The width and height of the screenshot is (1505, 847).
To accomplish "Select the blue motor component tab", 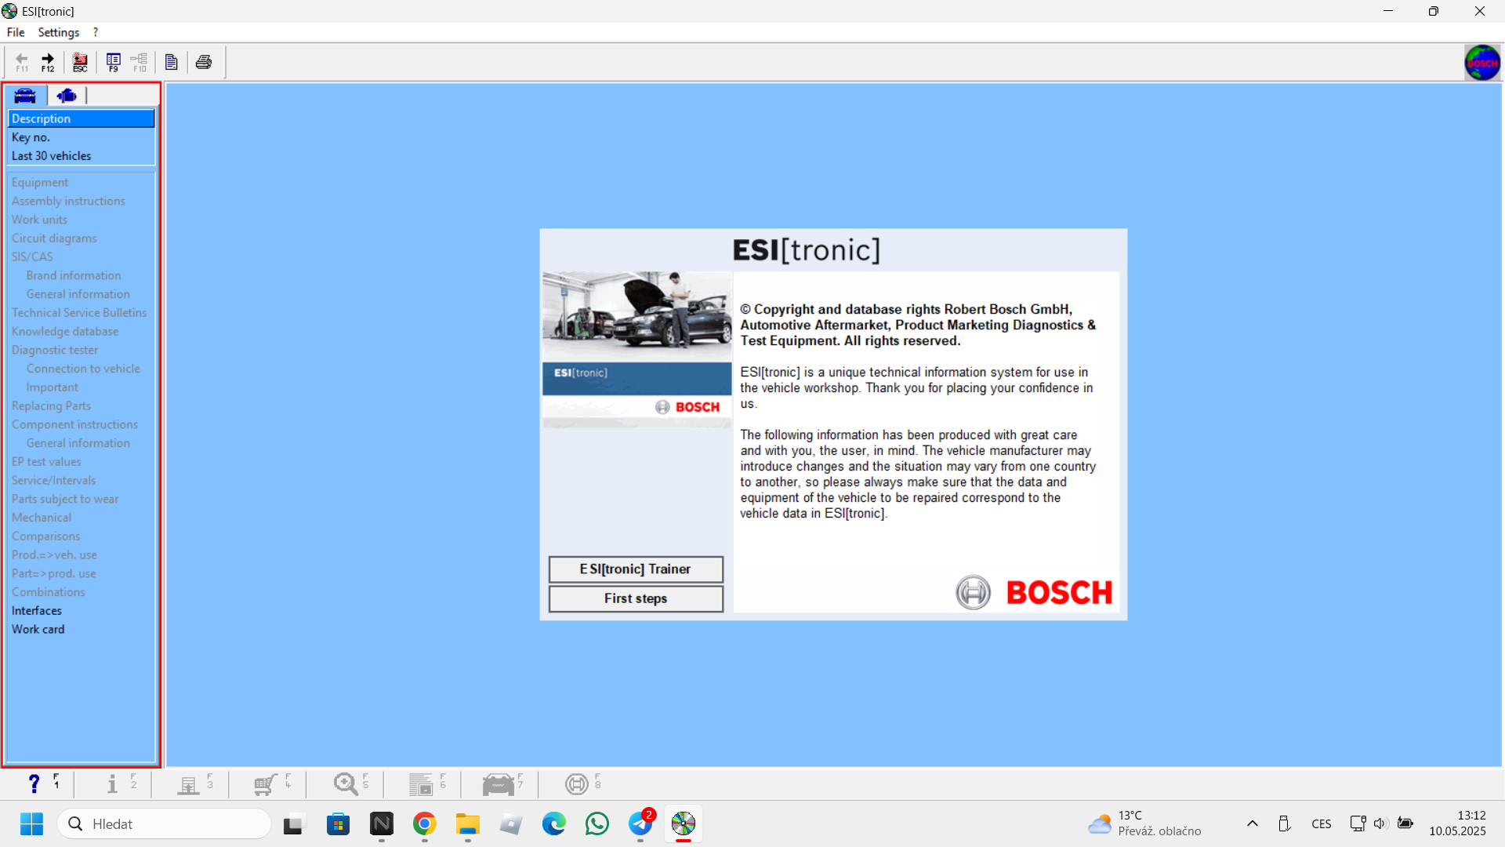I will [x=67, y=96].
